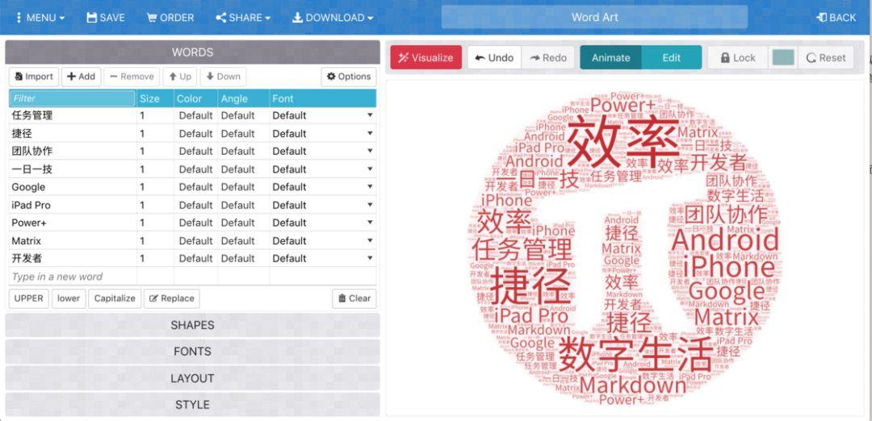The image size is (872, 421).
Task: Select the word Google in the list
Action: pyautogui.click(x=28, y=187)
